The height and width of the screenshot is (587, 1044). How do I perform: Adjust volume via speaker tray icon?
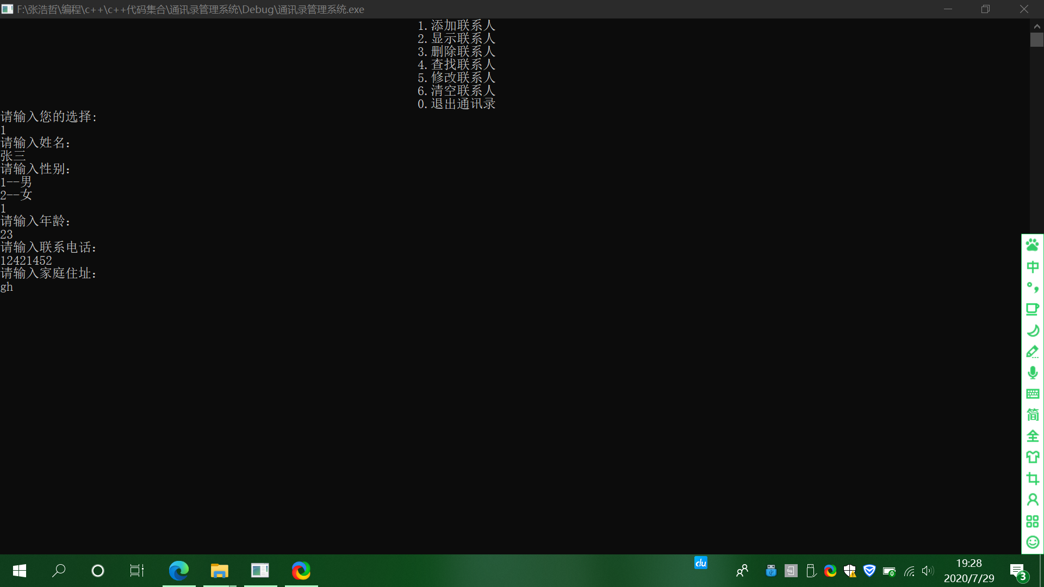click(928, 571)
